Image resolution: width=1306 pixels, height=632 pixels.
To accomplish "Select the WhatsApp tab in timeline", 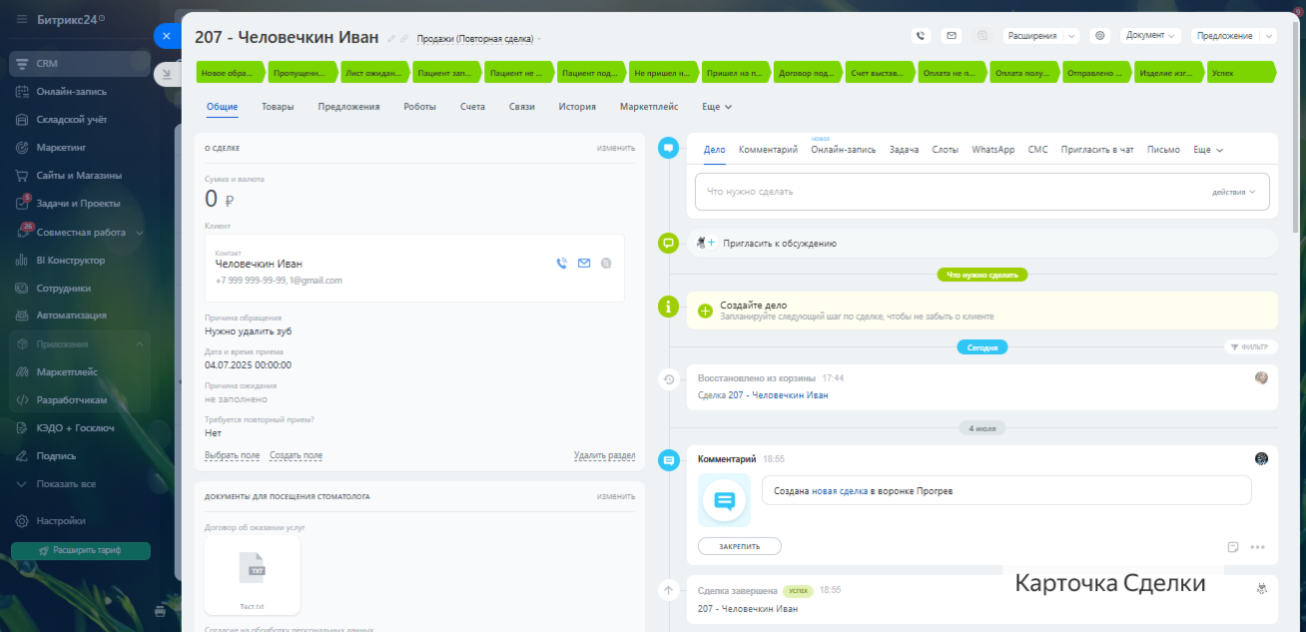I will coord(992,150).
